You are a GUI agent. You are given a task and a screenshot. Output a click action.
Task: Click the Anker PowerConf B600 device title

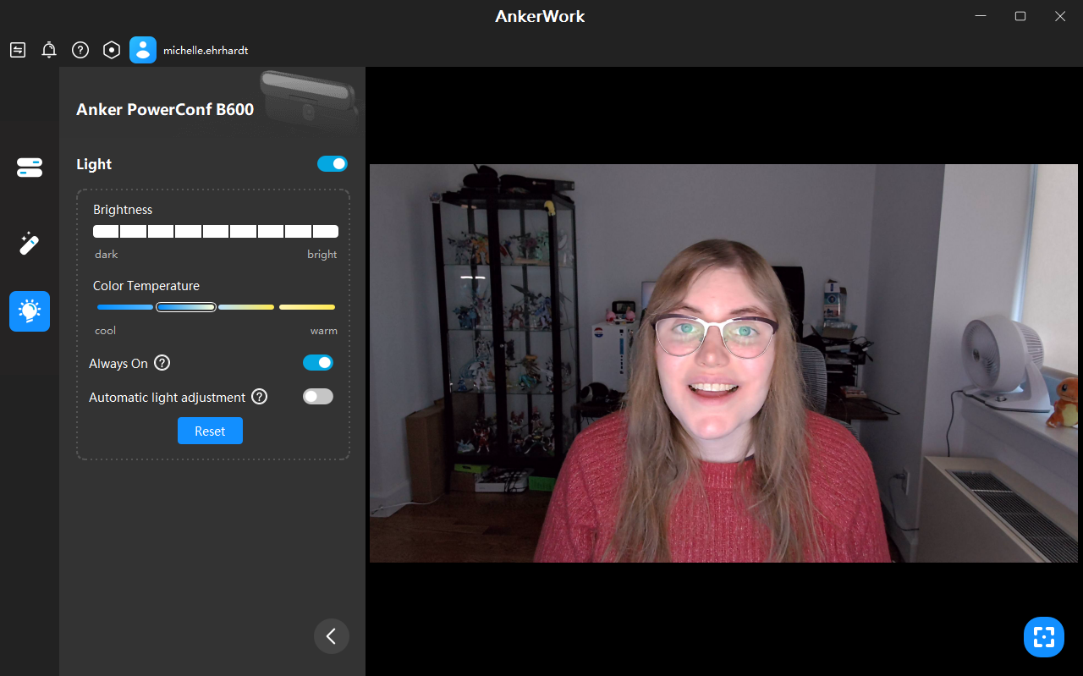165,109
